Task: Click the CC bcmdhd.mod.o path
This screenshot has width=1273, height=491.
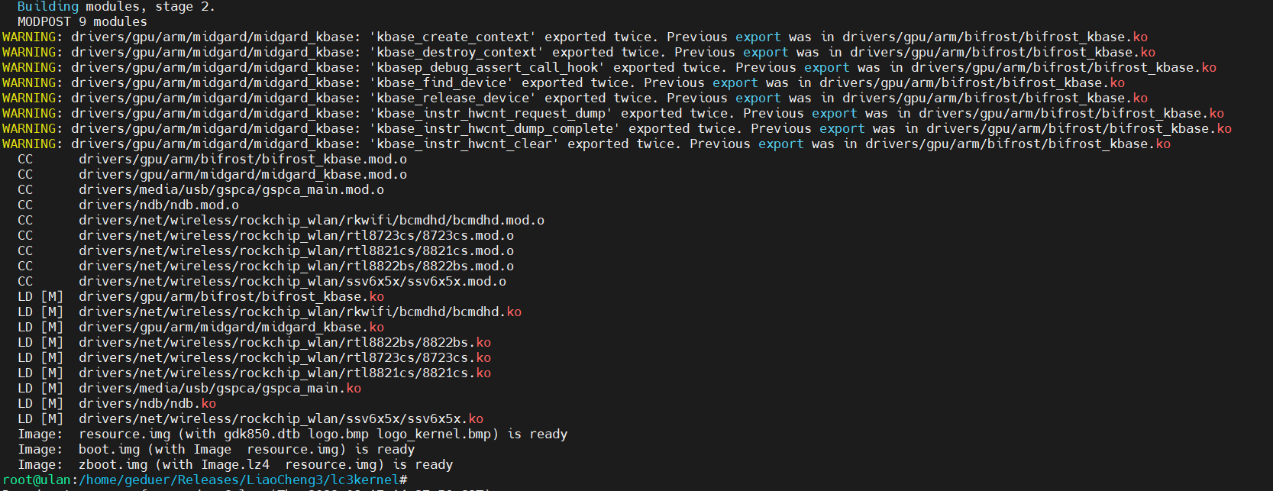Action: [x=312, y=220]
